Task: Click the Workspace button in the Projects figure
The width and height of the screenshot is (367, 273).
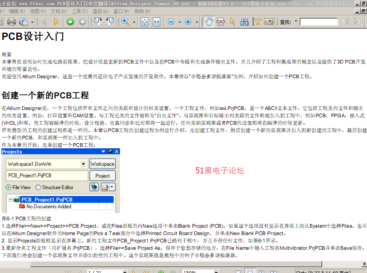Action: 103,164
